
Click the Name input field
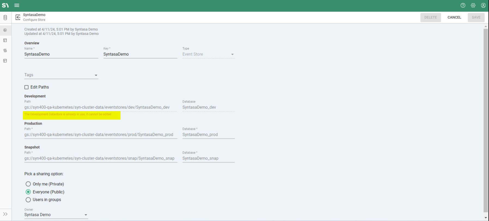[61, 54]
